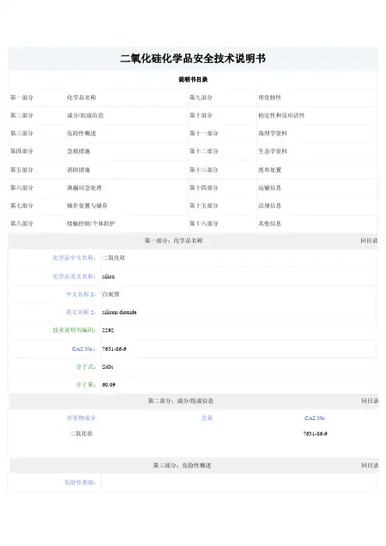The width and height of the screenshot is (386, 546).
Task: Click the 第六部分 contents label
Action: pyautogui.click(x=22, y=187)
